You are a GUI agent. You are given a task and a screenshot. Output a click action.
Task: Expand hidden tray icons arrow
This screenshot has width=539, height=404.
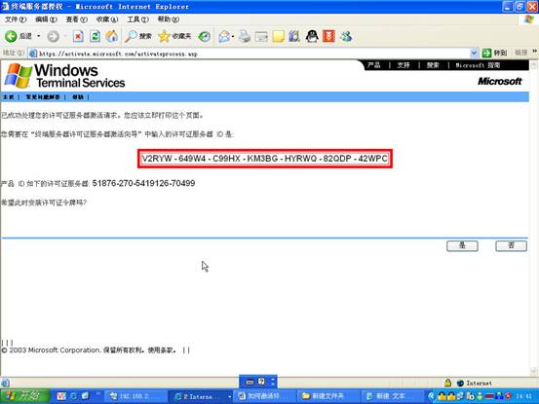pos(431,396)
